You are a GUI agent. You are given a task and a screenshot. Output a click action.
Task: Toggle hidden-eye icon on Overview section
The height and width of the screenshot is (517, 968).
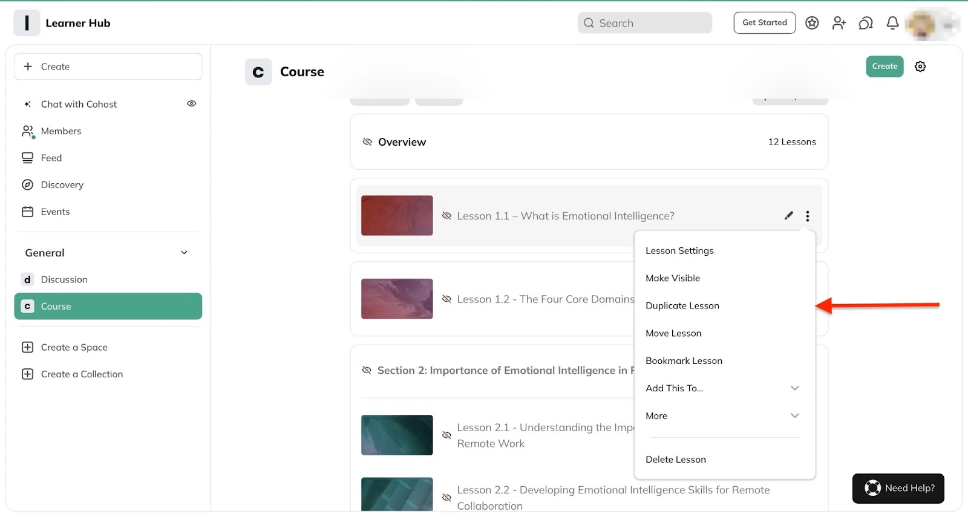tap(367, 142)
